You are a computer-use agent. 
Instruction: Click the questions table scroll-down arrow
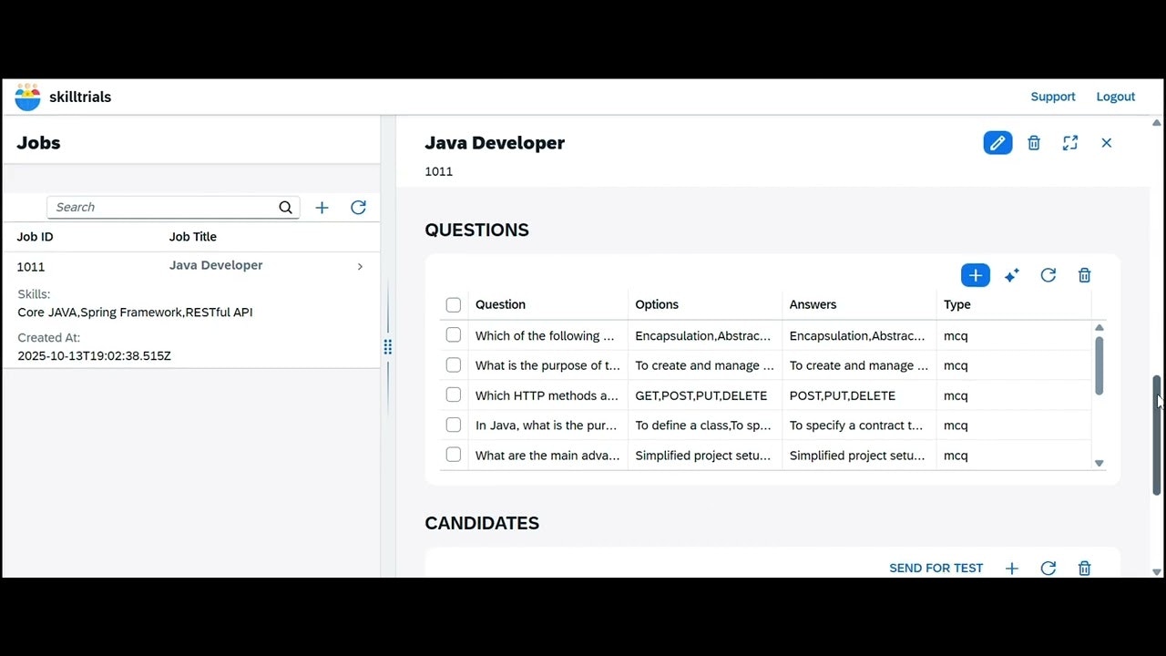click(x=1100, y=464)
